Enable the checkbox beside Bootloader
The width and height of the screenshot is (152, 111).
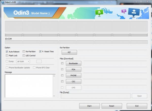[62, 63]
